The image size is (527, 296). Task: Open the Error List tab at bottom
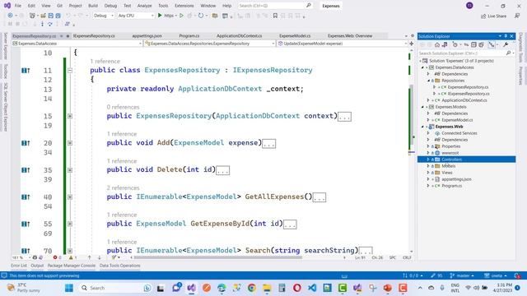(19, 266)
